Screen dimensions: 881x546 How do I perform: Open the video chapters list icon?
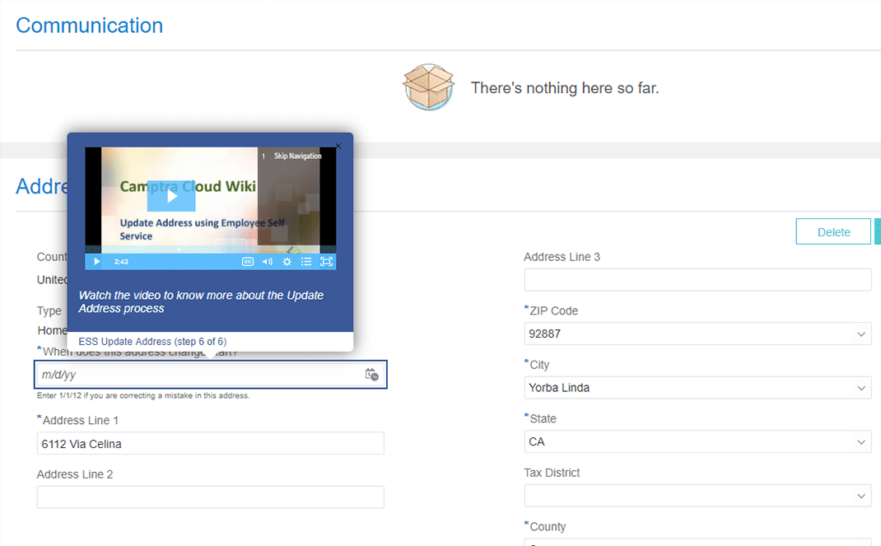coord(306,262)
